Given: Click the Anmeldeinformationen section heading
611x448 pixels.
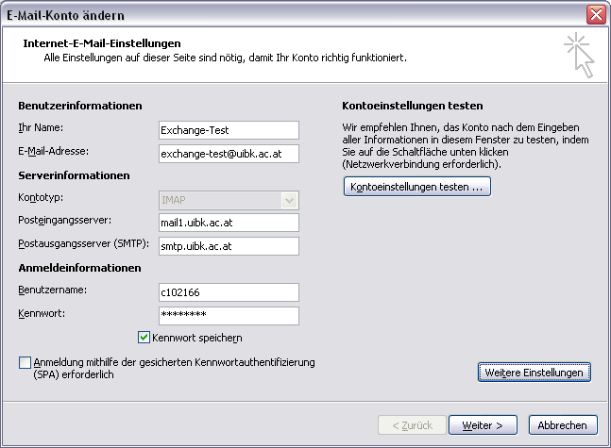Looking at the screenshot, I should click(x=79, y=268).
